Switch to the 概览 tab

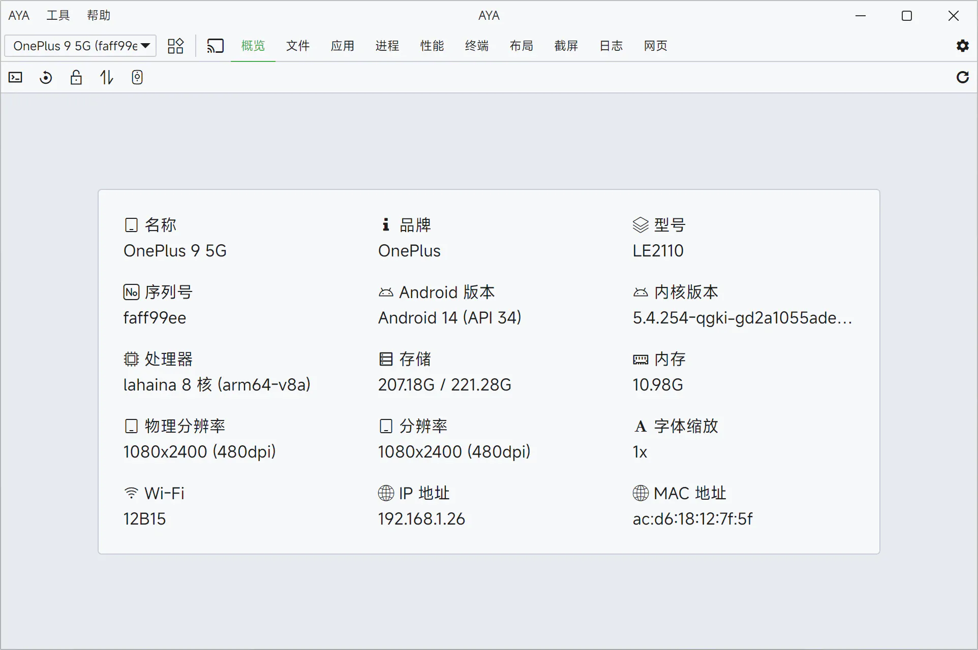253,46
